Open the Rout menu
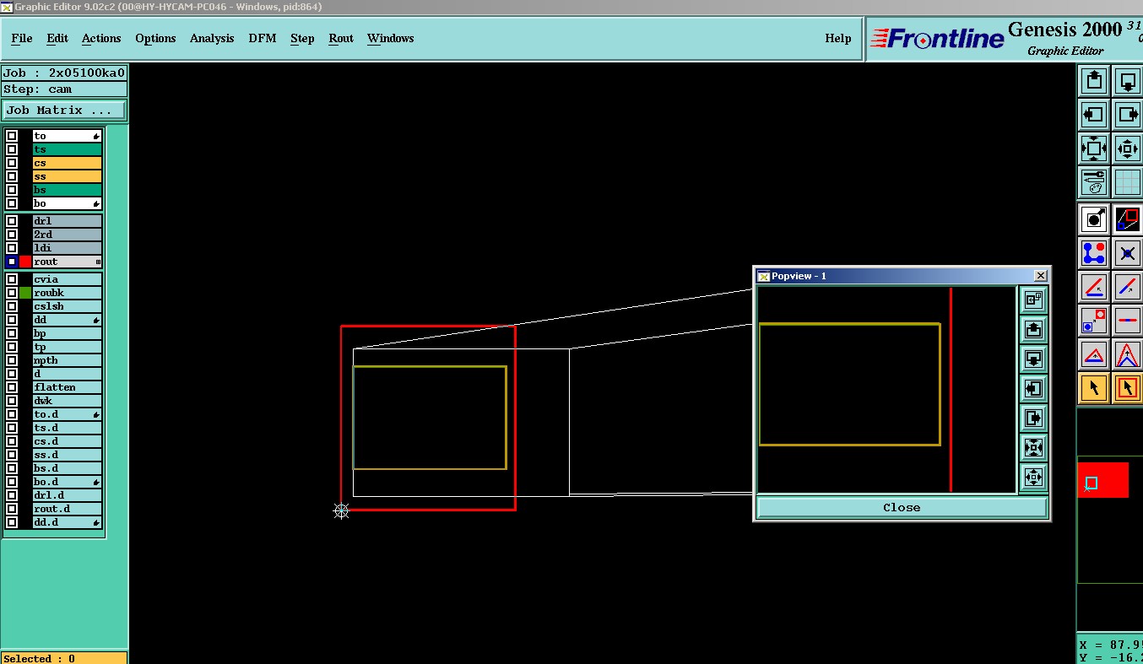The image size is (1143, 664). click(341, 38)
